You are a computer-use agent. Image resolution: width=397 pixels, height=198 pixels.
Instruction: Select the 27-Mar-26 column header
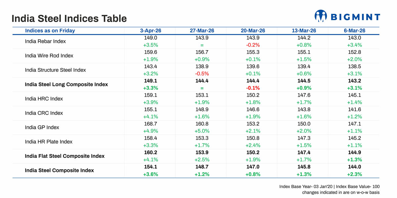[x=202, y=31]
